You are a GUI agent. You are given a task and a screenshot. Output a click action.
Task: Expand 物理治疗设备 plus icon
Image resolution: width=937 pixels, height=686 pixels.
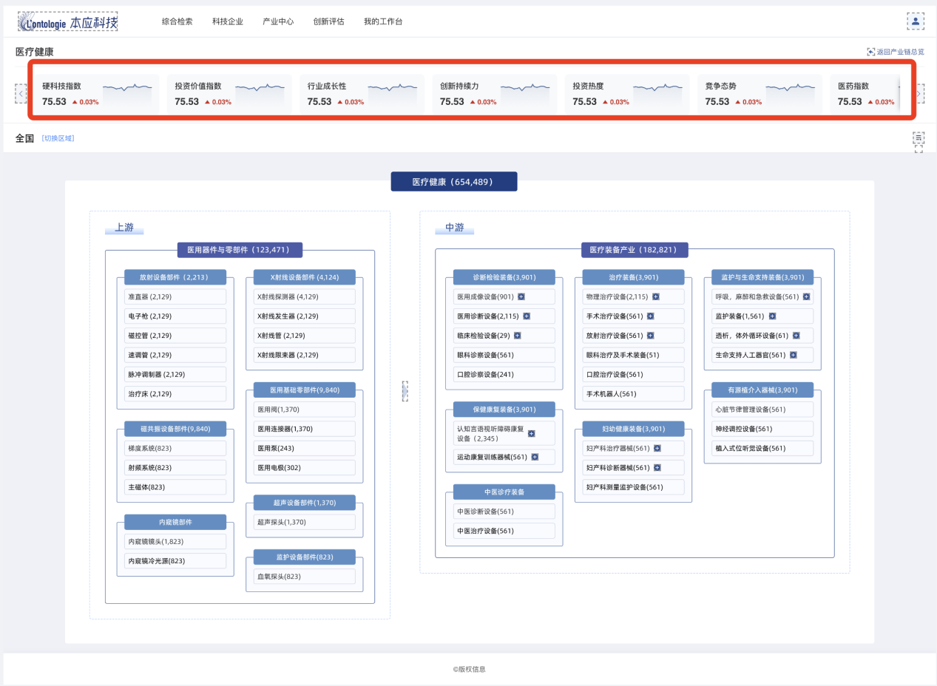point(655,296)
